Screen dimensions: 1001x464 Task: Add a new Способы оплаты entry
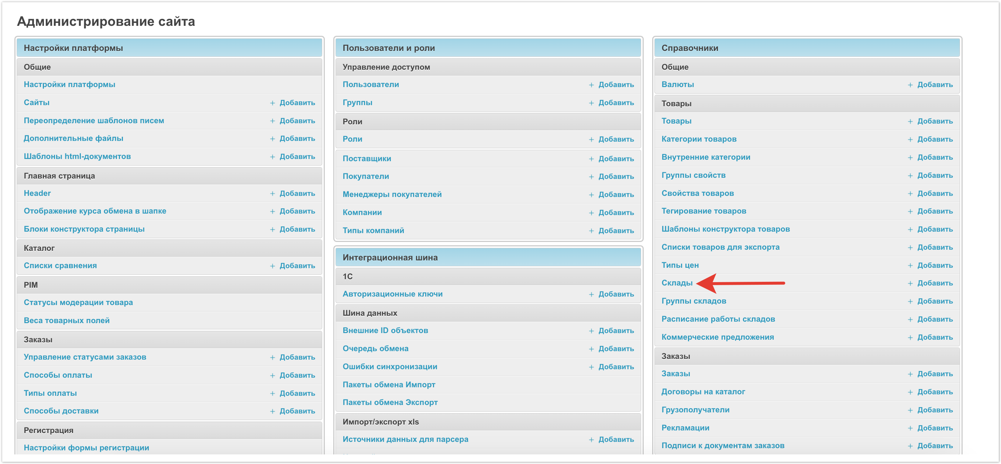pyautogui.click(x=297, y=375)
